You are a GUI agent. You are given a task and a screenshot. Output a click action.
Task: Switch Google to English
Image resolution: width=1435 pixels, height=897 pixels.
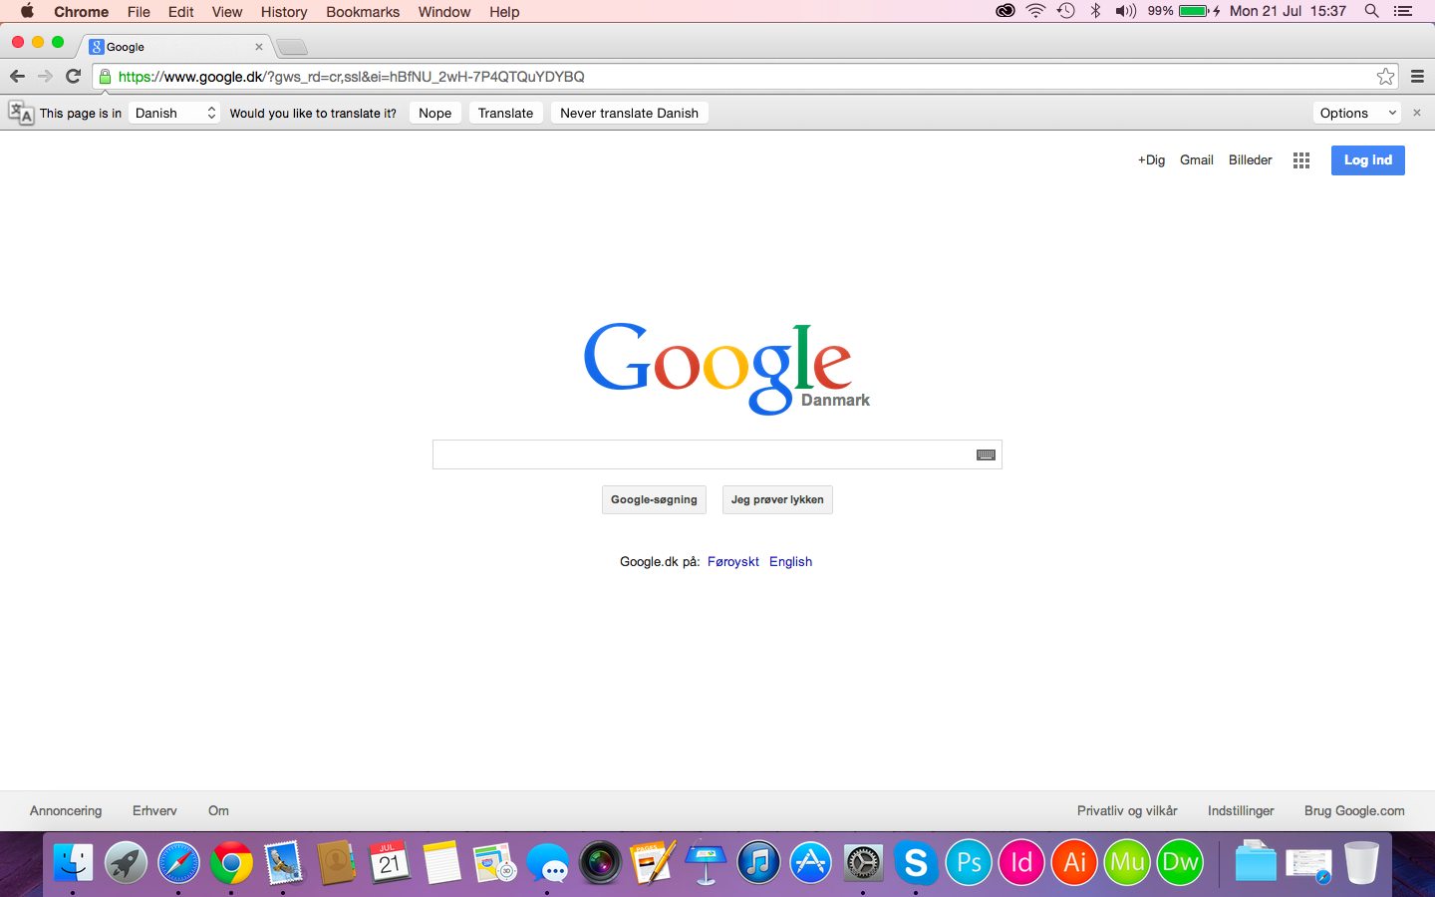coord(790,562)
